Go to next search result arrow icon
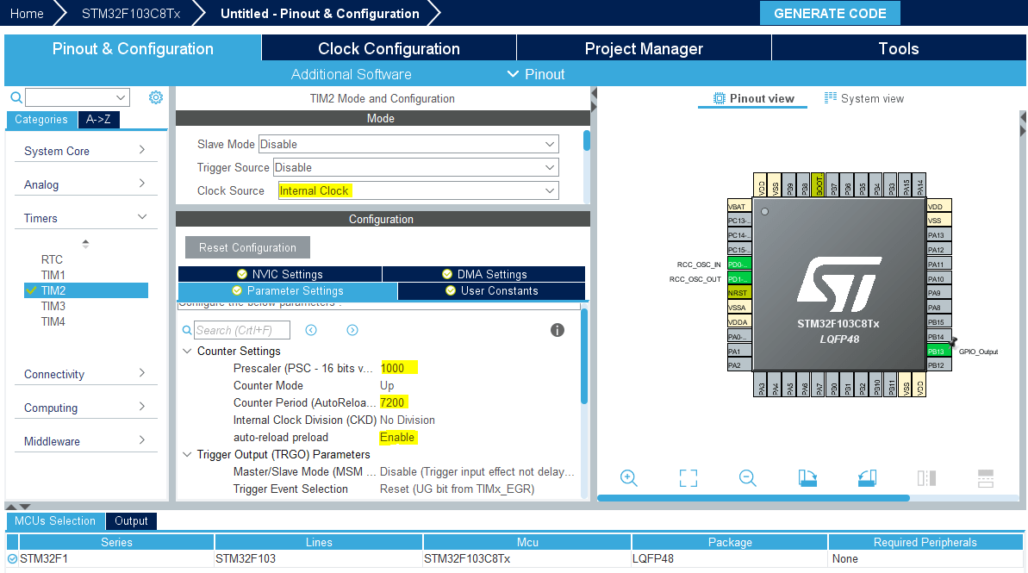 352,330
